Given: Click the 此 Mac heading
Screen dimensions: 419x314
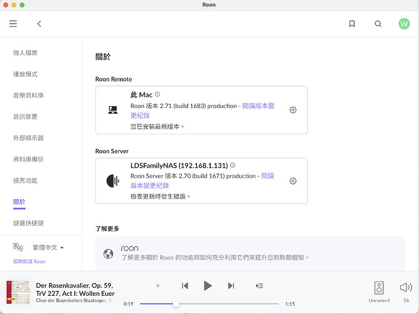Looking at the screenshot, I should (141, 95).
